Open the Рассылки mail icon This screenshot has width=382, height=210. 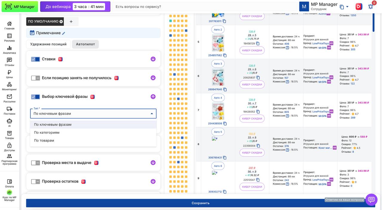pos(9,98)
